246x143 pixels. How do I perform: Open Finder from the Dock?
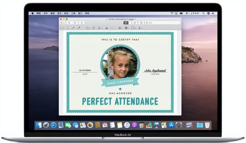point(38,125)
